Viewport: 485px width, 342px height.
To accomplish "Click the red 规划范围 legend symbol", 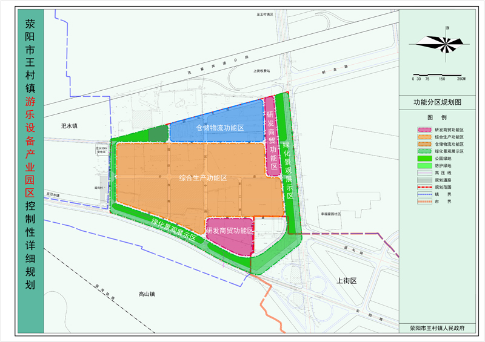I will (423, 187).
